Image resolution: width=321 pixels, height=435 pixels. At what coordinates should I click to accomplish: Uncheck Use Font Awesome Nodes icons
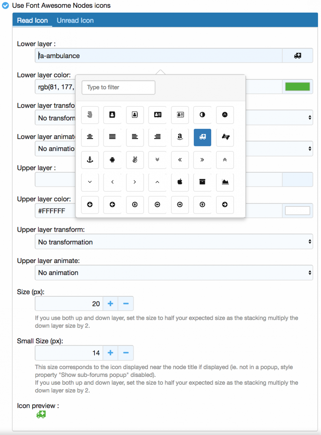pos(5,6)
